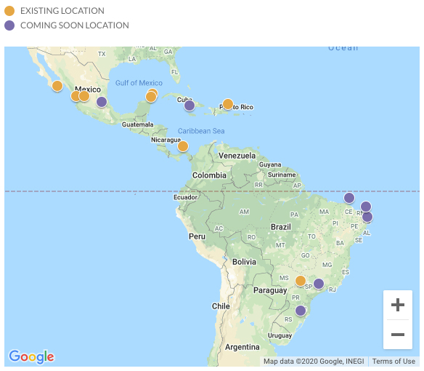Viewport: 424px width, 371px height.
Task: Select the orange marker near Nicaragua
Action: tap(183, 146)
